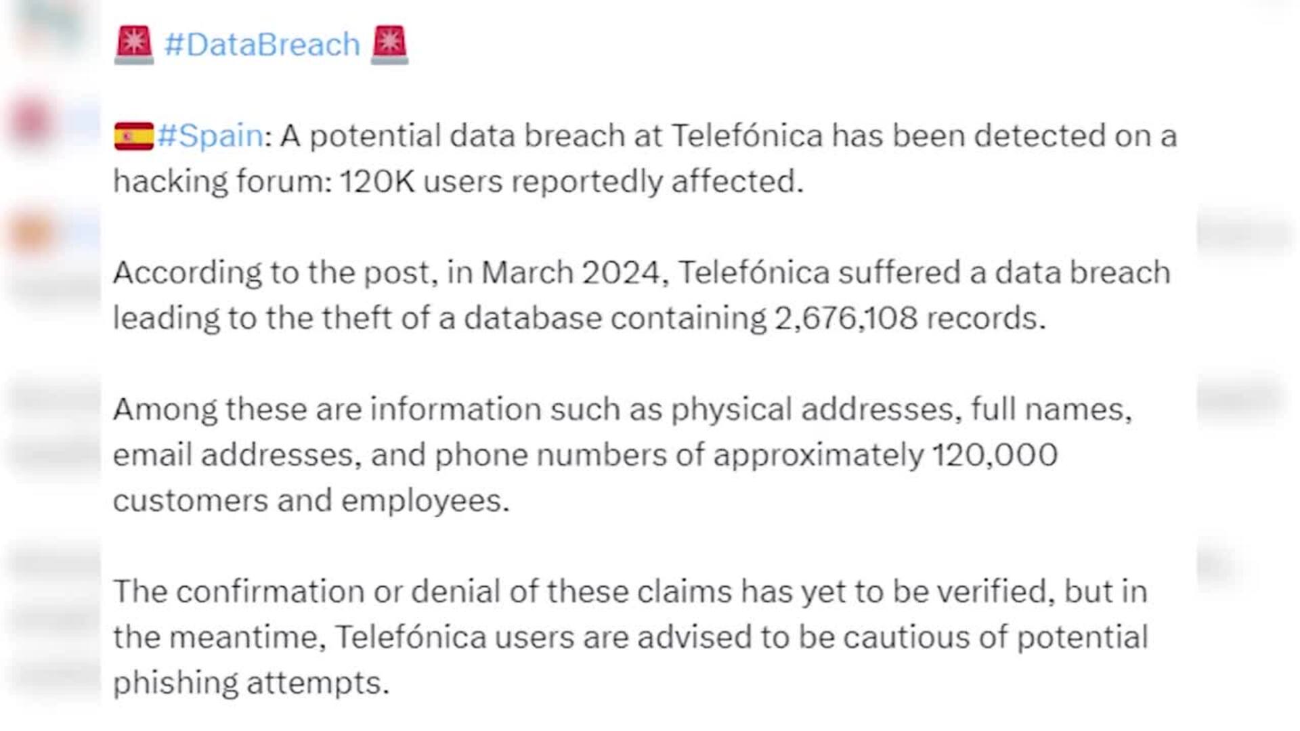Click the siren emoji after #DataBreach

389,45
